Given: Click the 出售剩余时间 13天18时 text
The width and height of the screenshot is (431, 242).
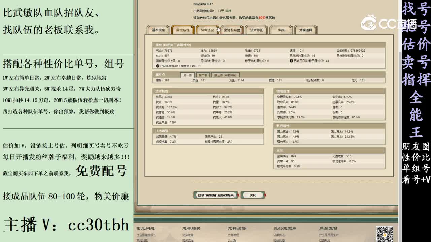Looking at the screenshot, I should (212, 11).
